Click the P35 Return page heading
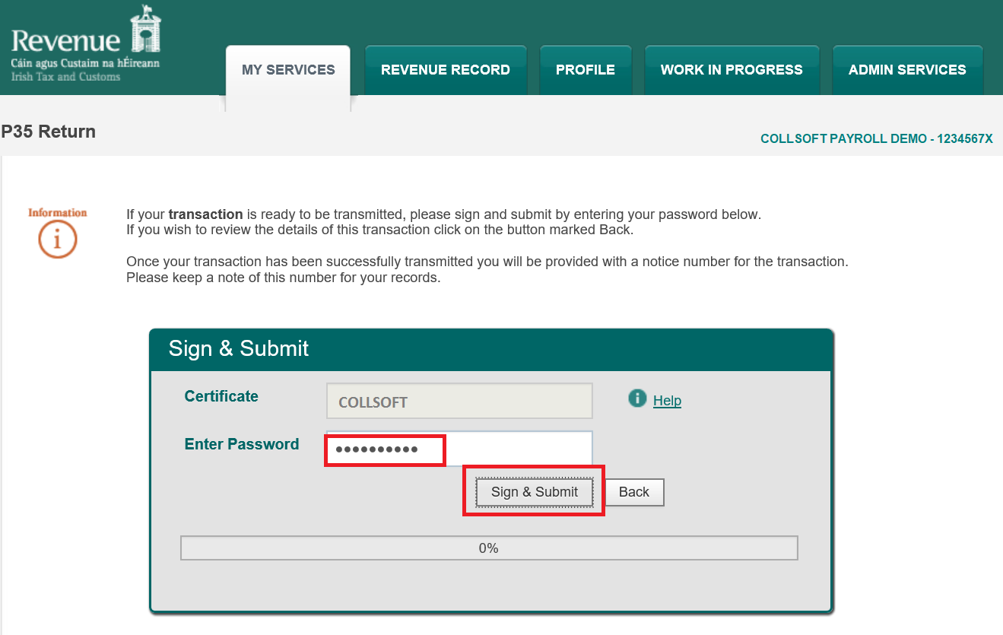Viewport: 1003px width, 635px height. (49, 132)
